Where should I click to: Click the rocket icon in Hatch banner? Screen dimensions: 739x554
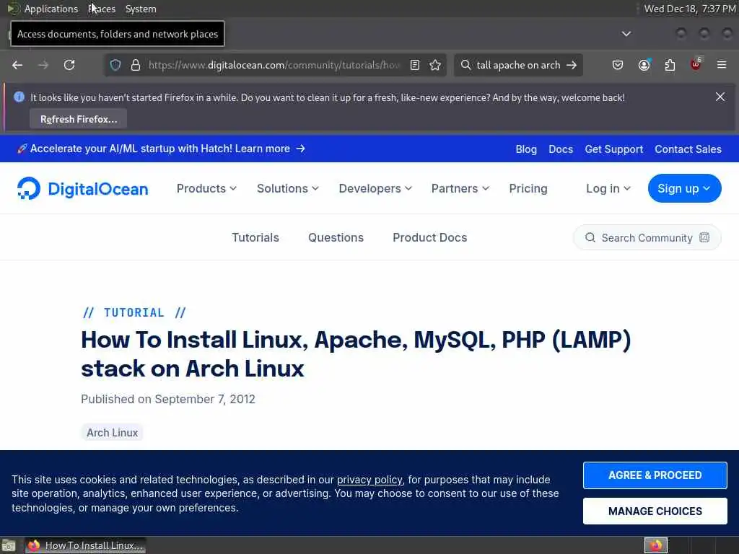coord(22,149)
